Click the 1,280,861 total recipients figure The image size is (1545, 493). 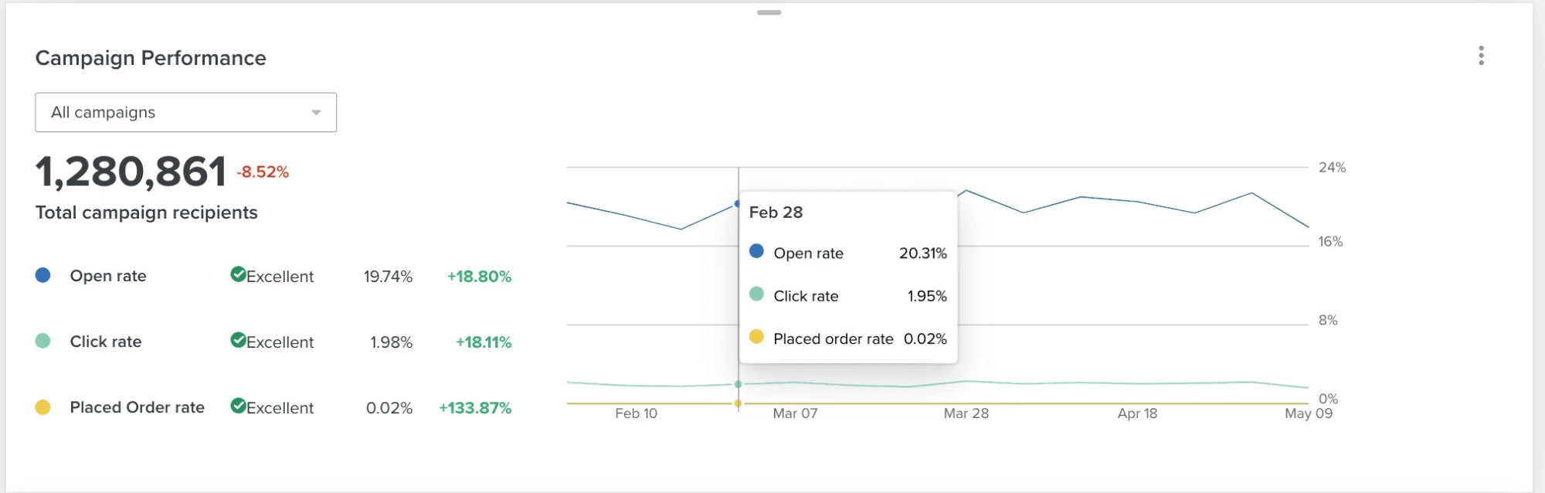pyautogui.click(x=131, y=172)
